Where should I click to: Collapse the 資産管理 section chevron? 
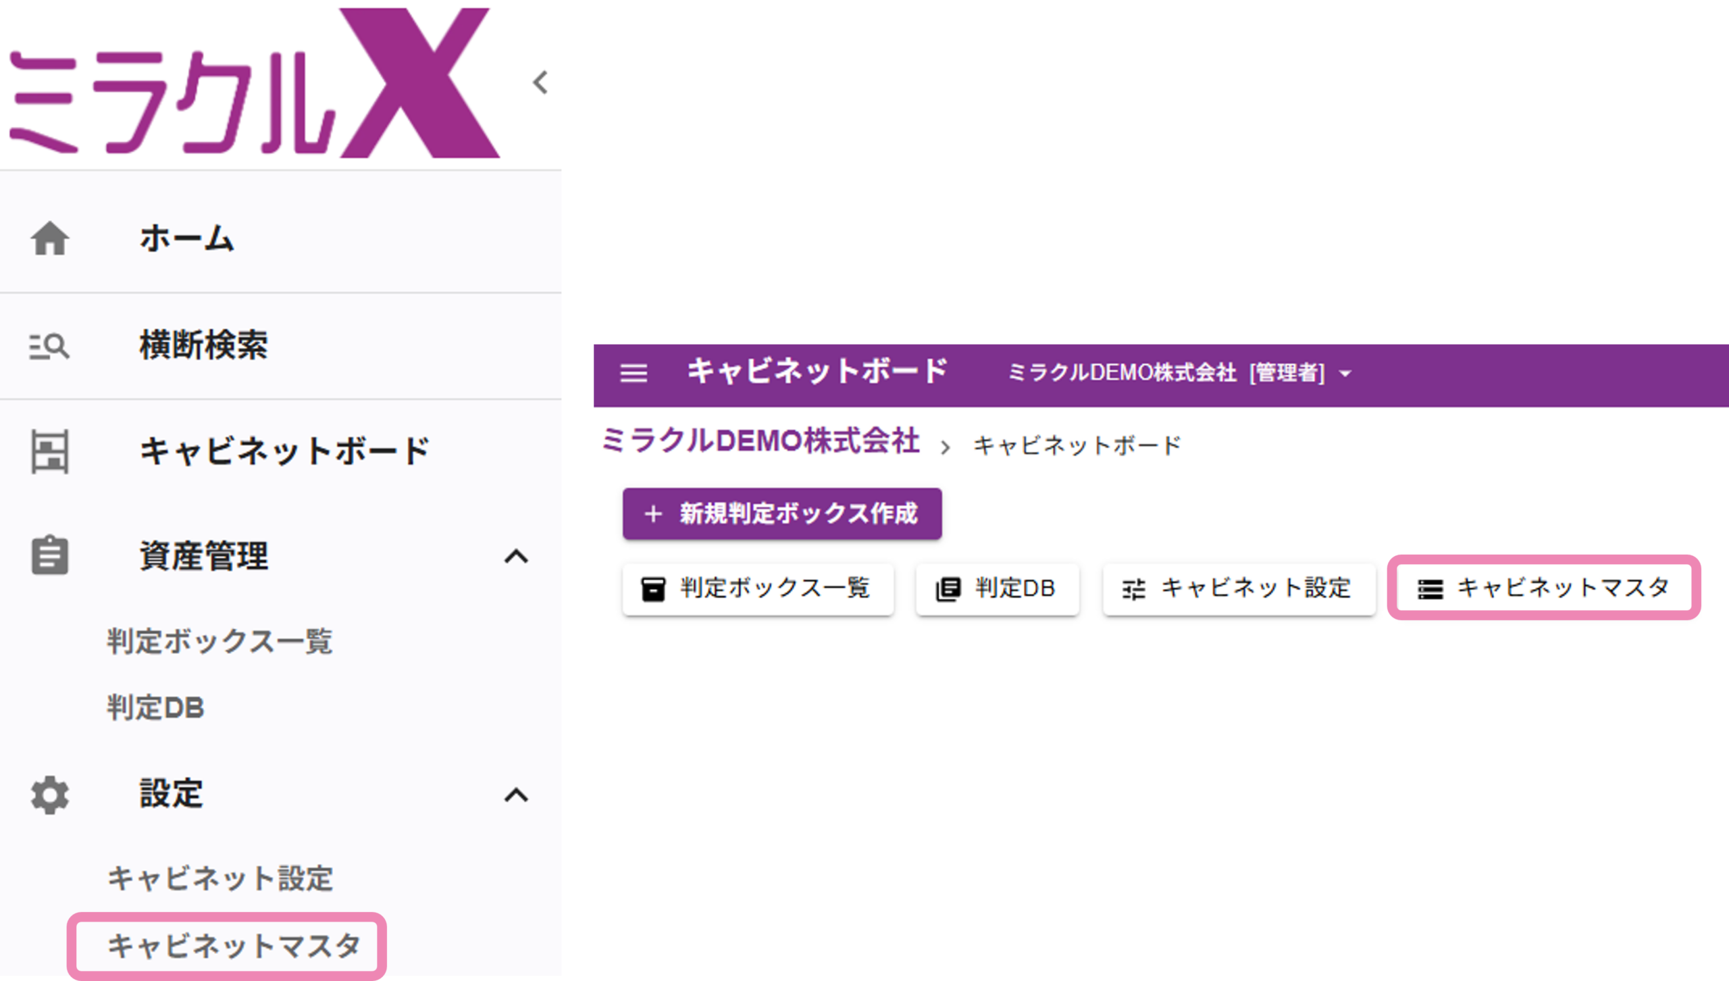[517, 556]
